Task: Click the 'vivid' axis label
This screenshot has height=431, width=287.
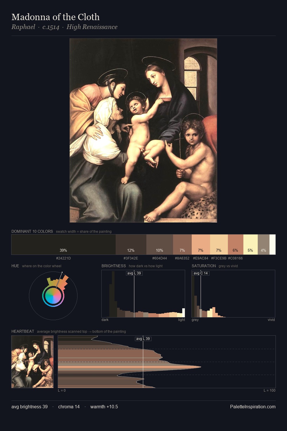Action: pyautogui.click(x=271, y=320)
